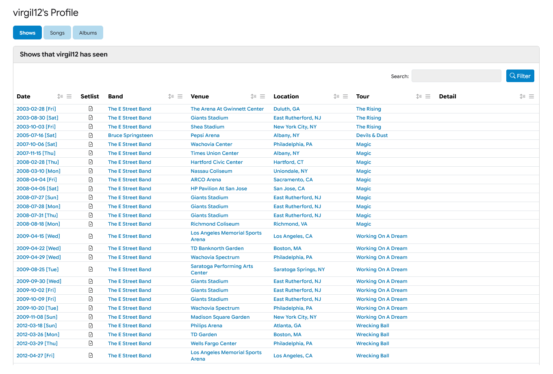This screenshot has height=374, width=553.
Task: Open the Band column filter menu
Action: point(180,96)
